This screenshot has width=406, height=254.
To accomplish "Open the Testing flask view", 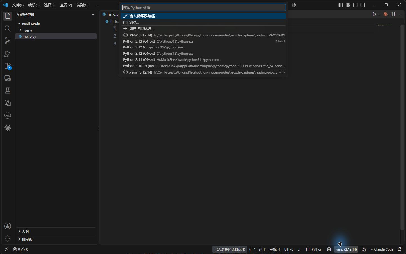I will tap(8, 90).
